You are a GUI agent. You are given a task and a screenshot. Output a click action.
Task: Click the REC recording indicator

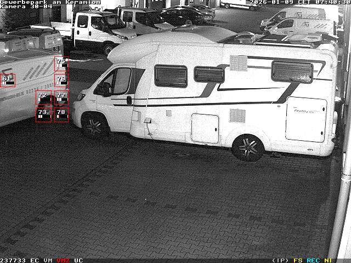[x=313, y=260]
